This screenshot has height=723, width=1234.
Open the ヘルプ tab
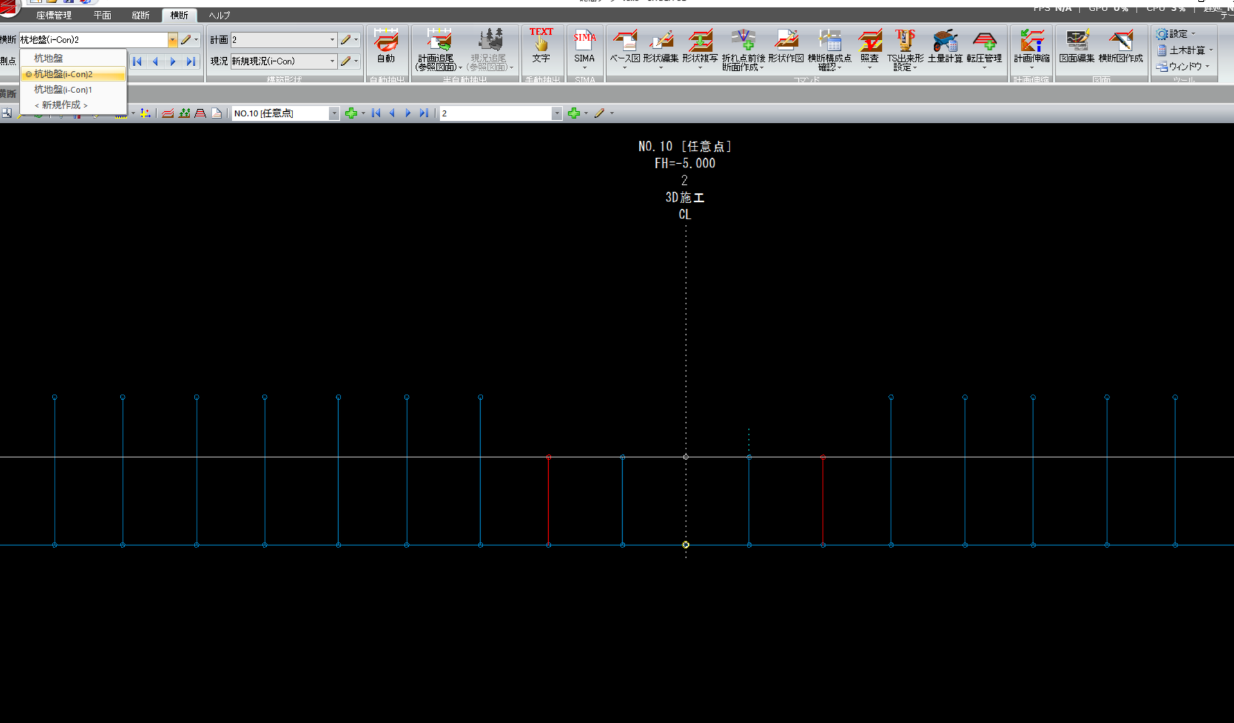point(219,15)
